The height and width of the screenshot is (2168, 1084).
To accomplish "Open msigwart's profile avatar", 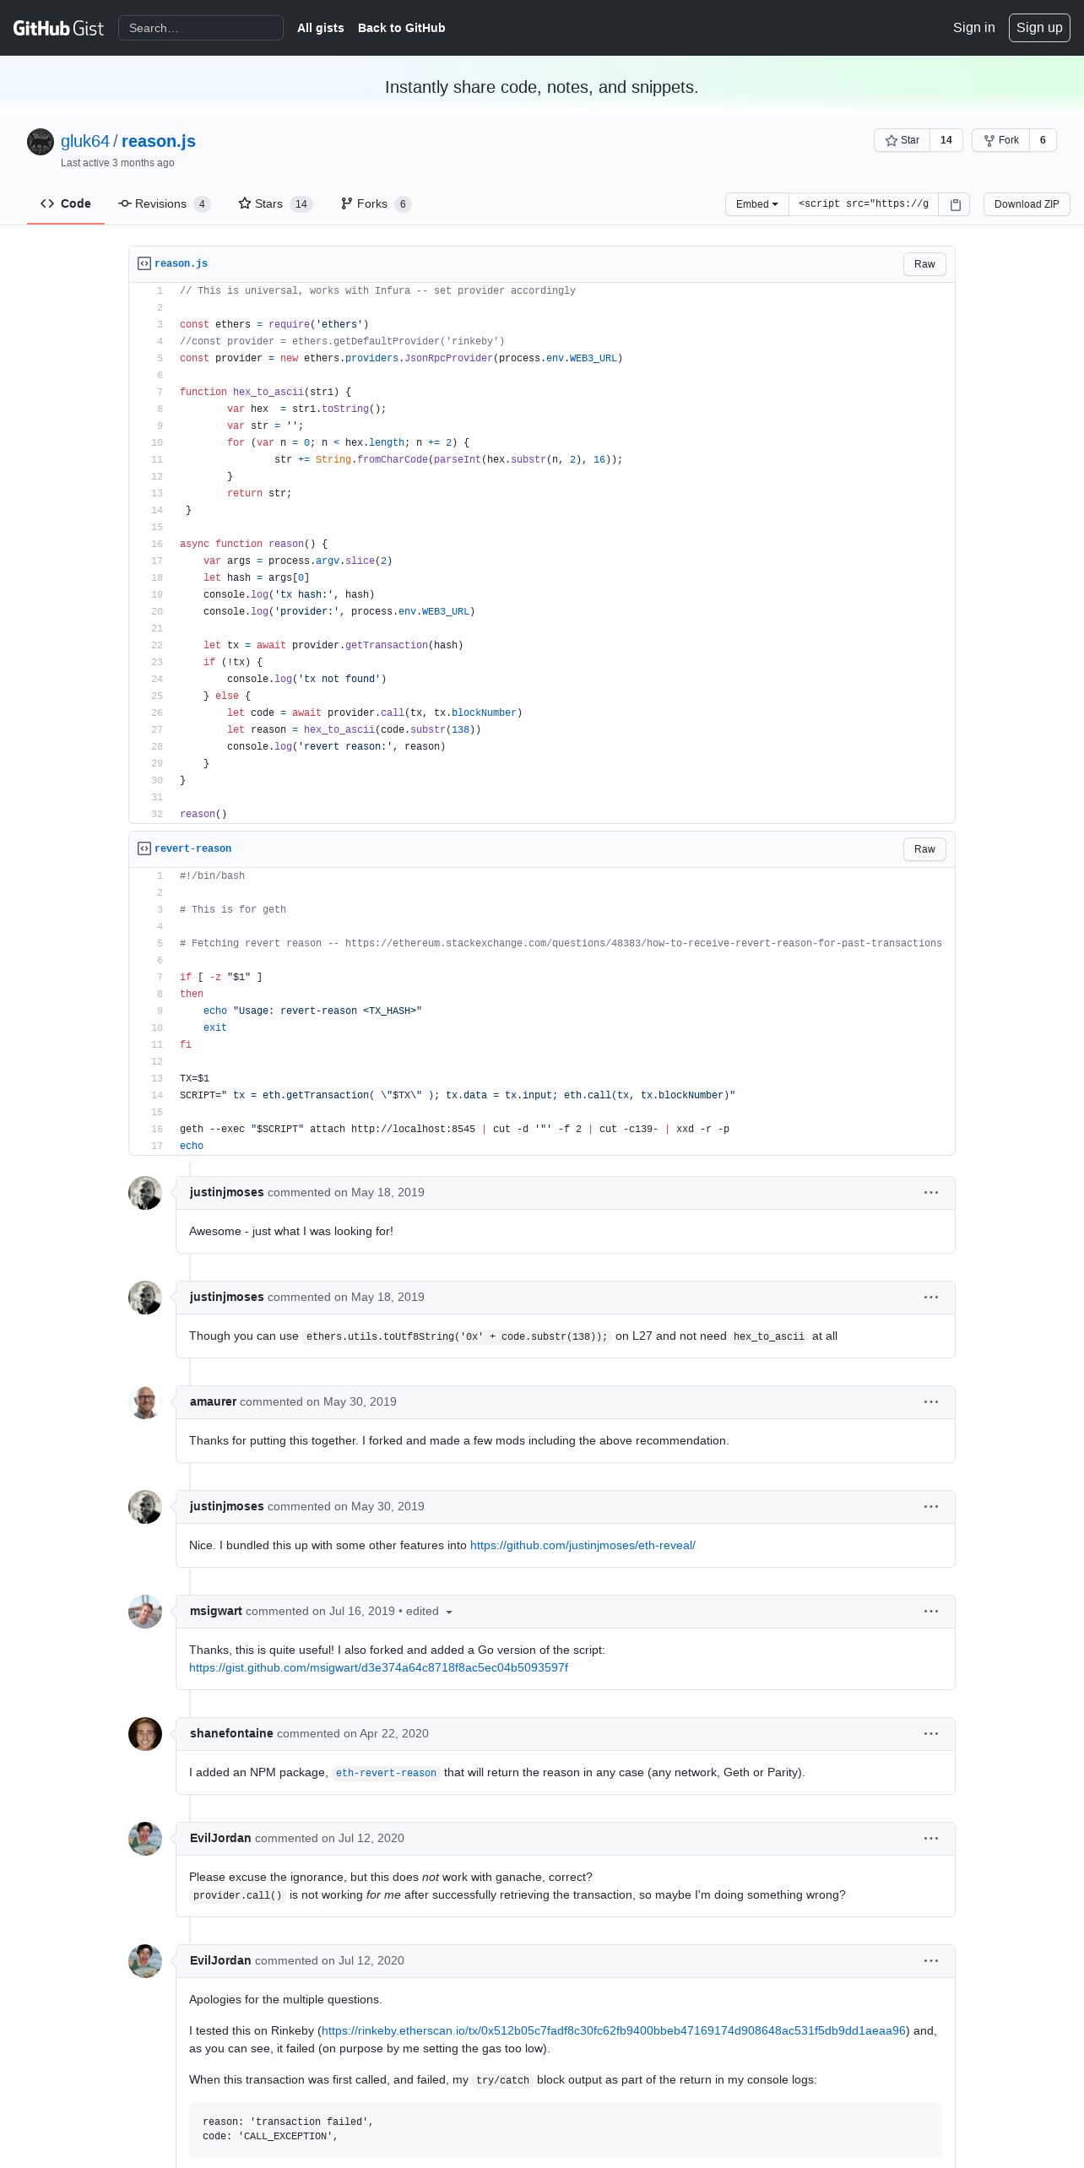I will point(145,1612).
